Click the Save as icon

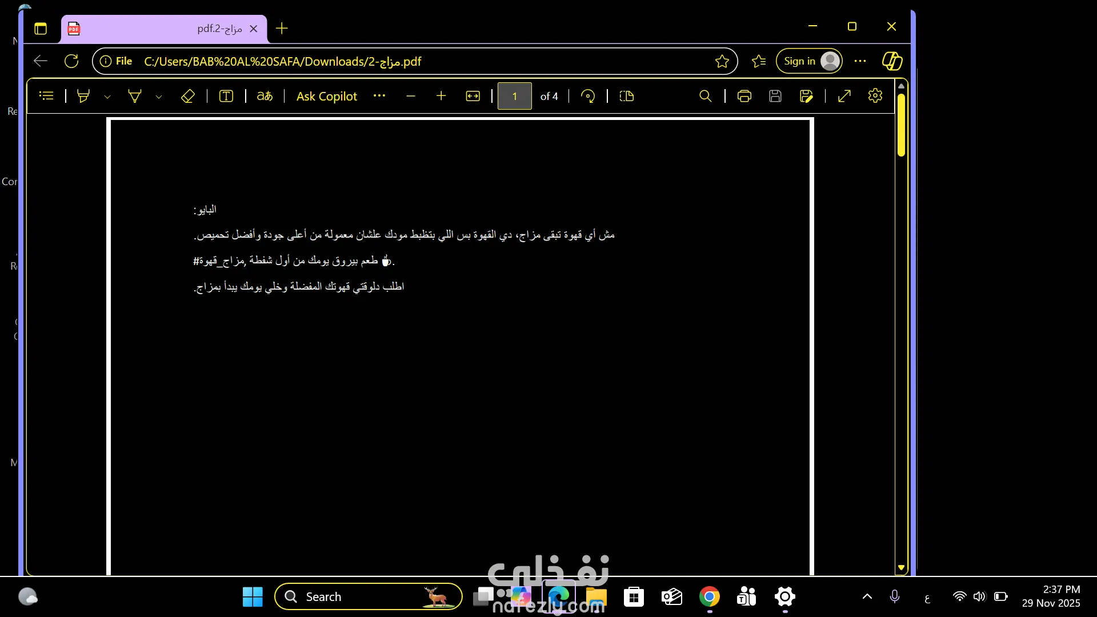pos(806,96)
